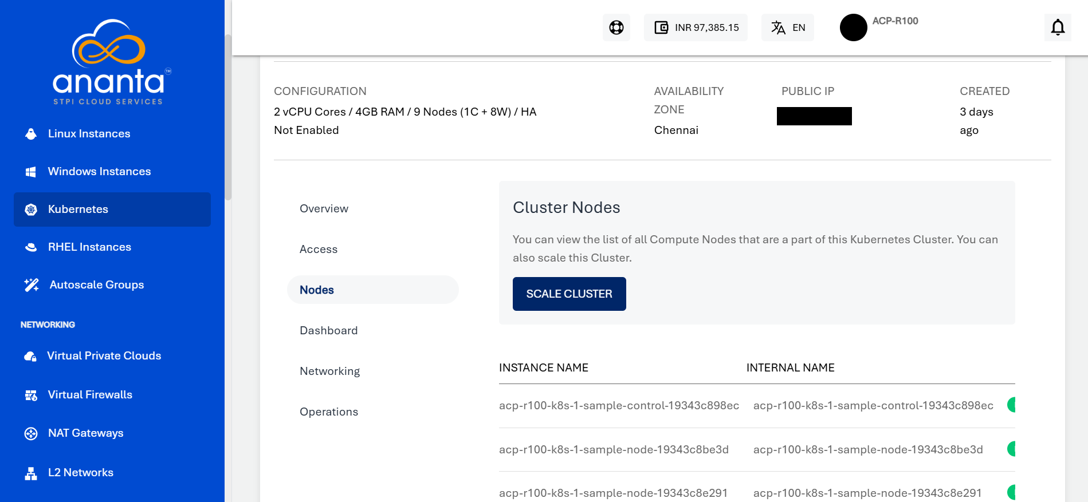Viewport: 1088px width, 502px height.
Task: Open Virtual Private Clouds
Action: point(104,355)
